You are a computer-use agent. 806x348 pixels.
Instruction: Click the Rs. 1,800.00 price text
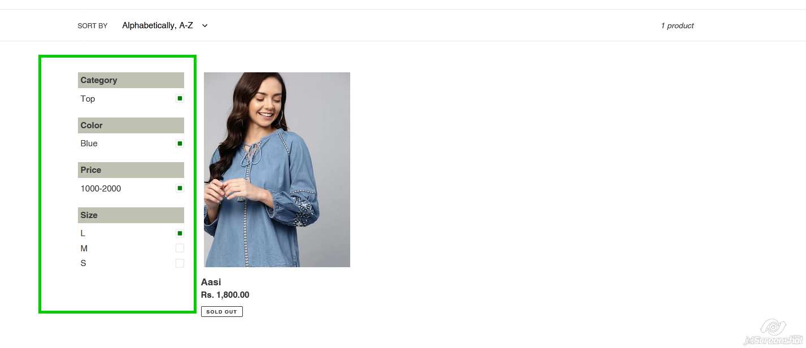(225, 295)
